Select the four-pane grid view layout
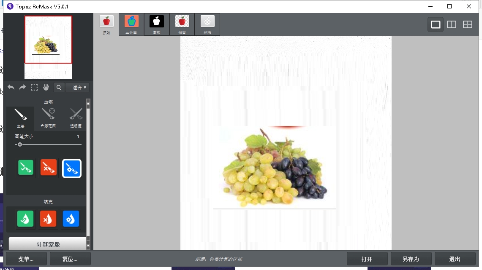This screenshot has height=270, width=482. [468, 24]
